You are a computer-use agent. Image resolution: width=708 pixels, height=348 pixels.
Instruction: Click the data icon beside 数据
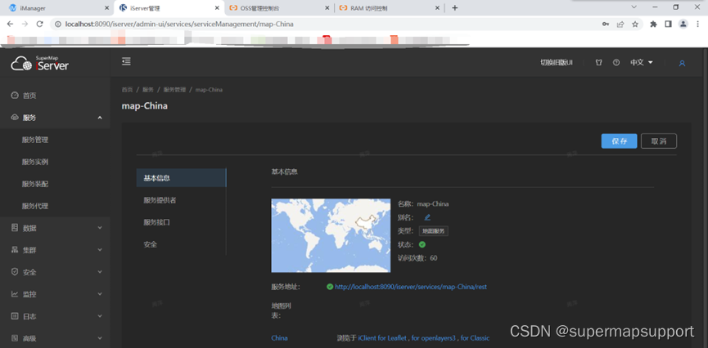[x=15, y=228]
